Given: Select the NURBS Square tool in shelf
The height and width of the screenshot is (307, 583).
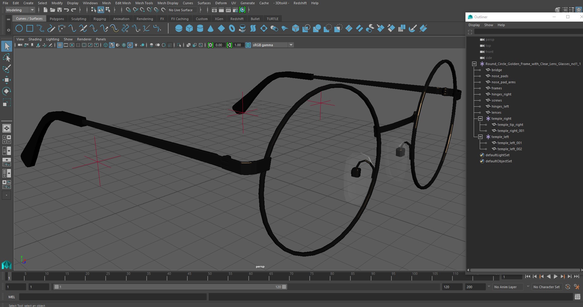Looking at the screenshot, I should tap(30, 29).
